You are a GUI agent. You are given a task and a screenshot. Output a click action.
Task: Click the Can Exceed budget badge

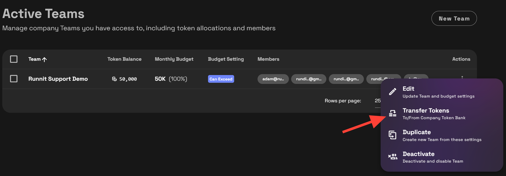click(221, 79)
